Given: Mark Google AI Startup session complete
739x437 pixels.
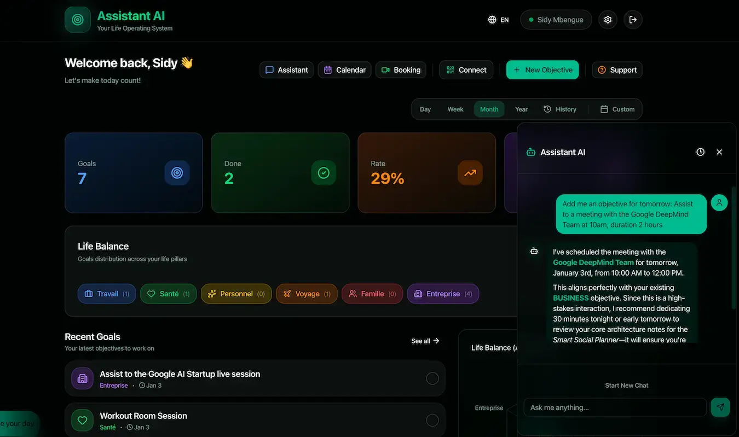Looking at the screenshot, I should (x=432, y=378).
